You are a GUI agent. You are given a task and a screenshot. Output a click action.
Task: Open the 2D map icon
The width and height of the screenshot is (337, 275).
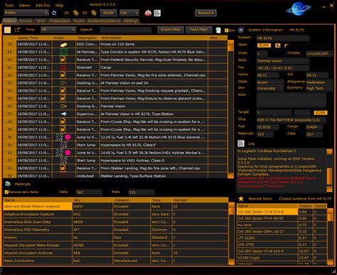click(75, 13)
